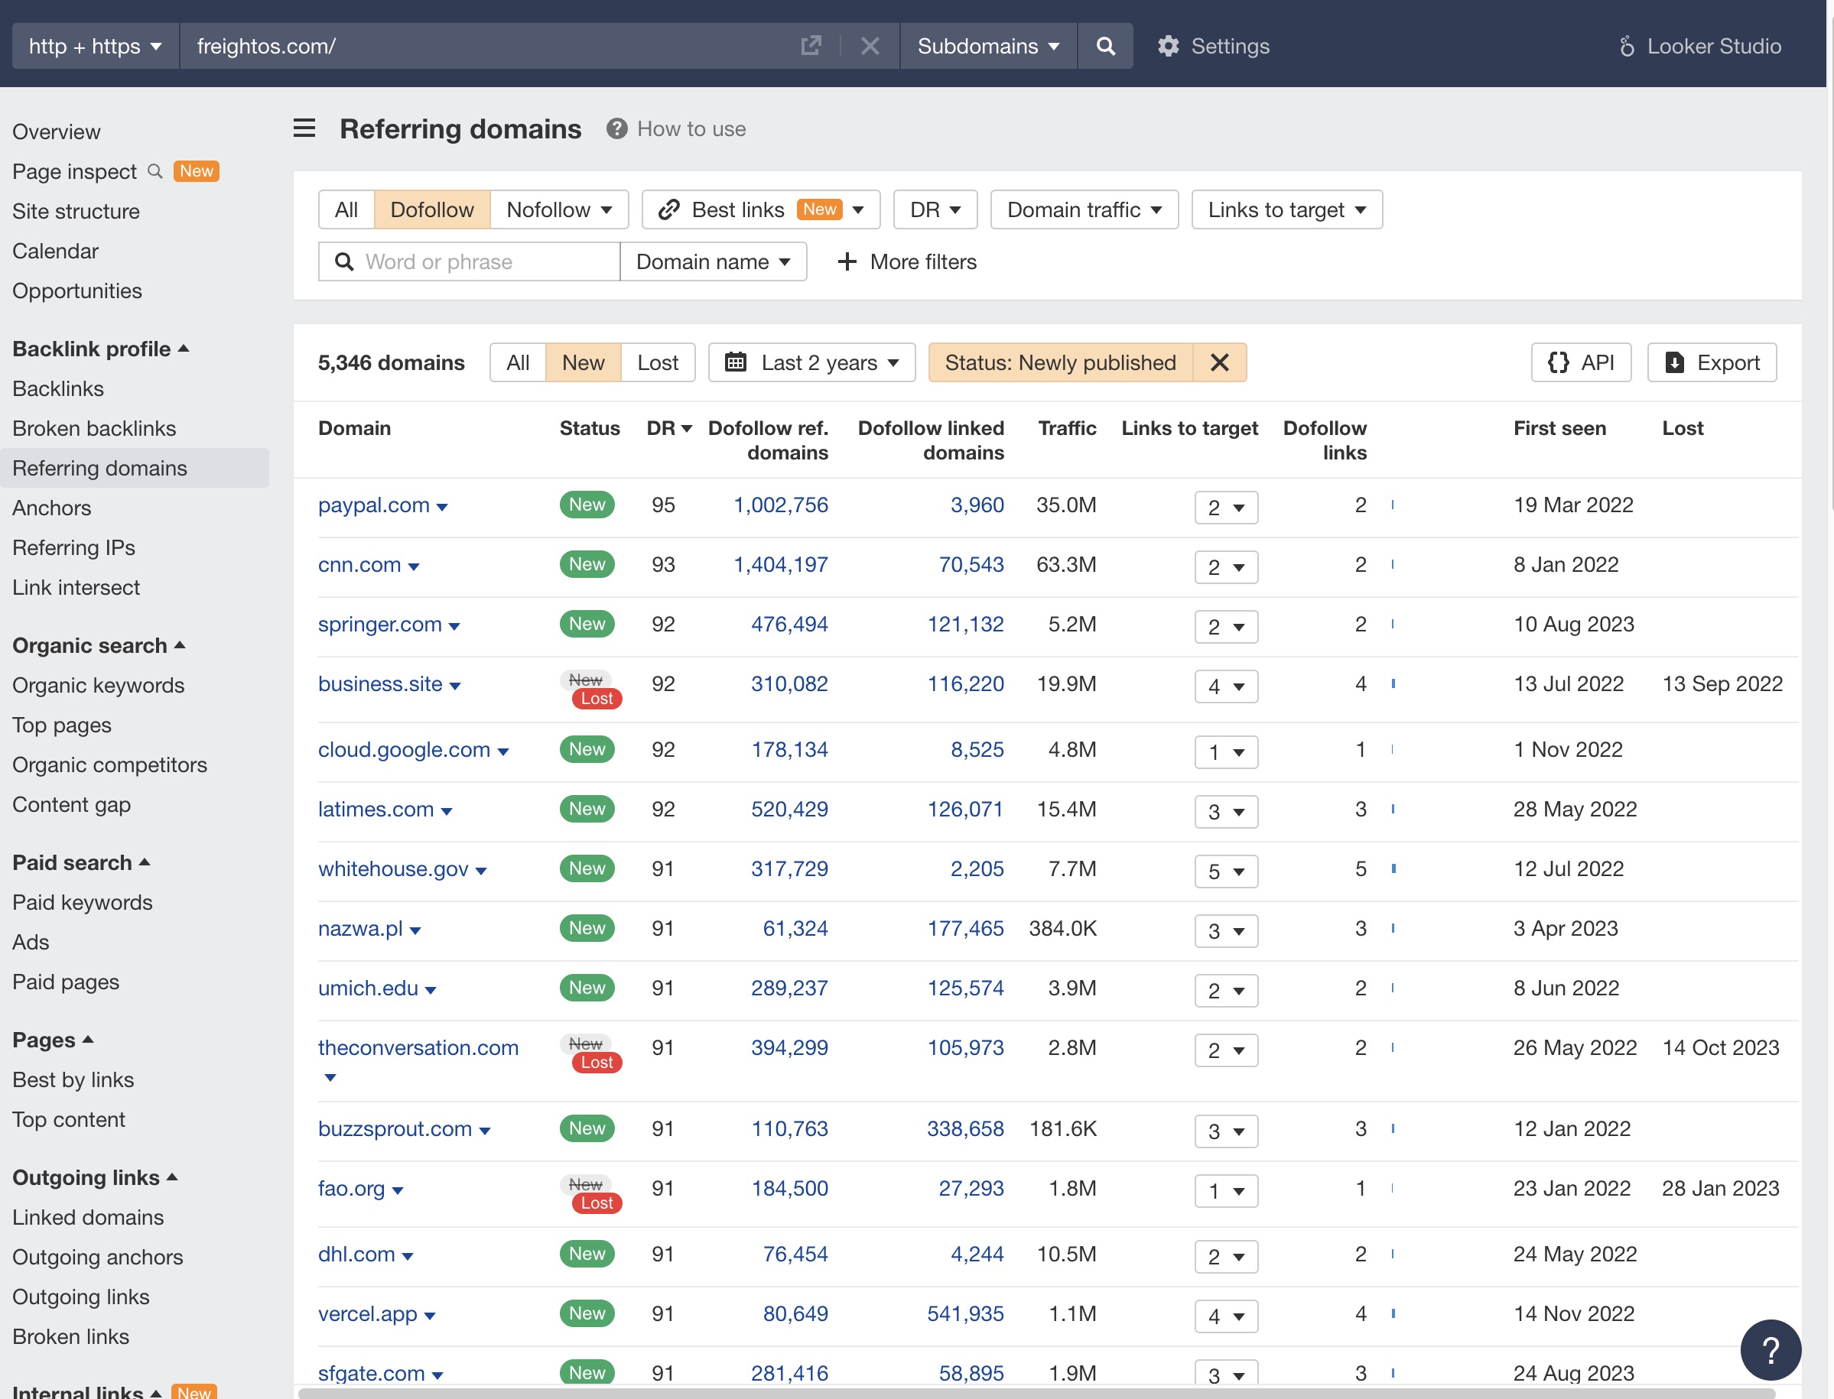The image size is (1834, 1399).
Task: Open Looker Studio link
Action: point(1699,46)
